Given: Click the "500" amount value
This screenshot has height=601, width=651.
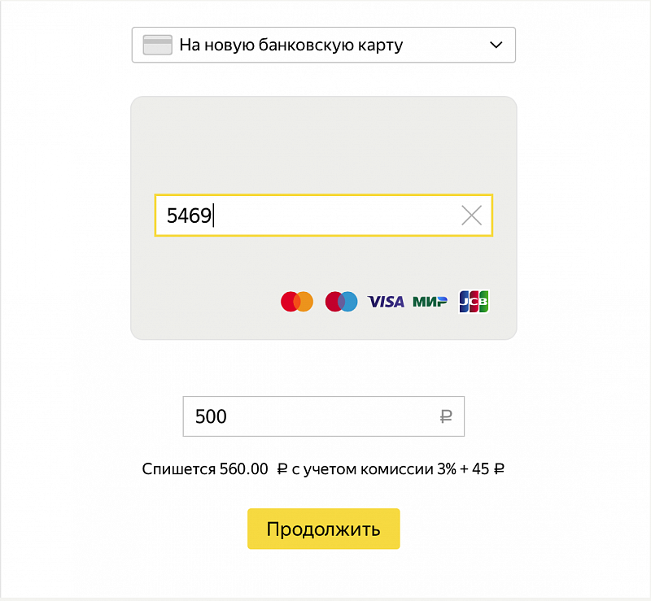Looking at the screenshot, I should pos(211,417).
